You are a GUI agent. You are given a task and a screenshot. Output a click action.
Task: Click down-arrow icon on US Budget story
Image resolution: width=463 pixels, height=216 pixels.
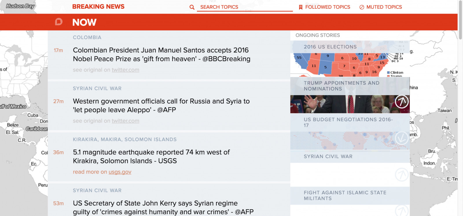(x=402, y=138)
